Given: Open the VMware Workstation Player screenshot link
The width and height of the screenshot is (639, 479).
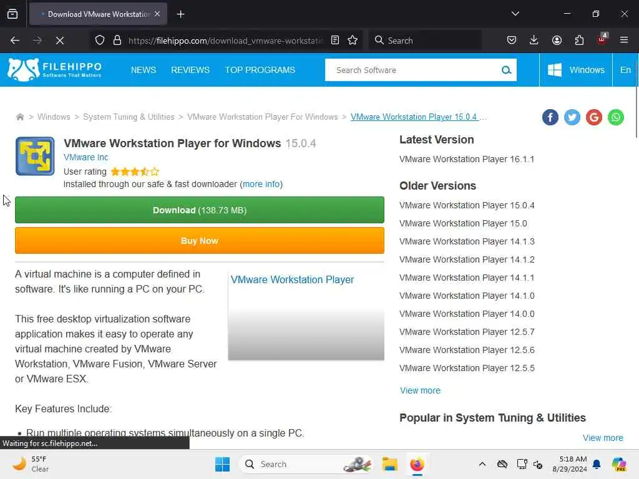Looking at the screenshot, I should [292, 280].
